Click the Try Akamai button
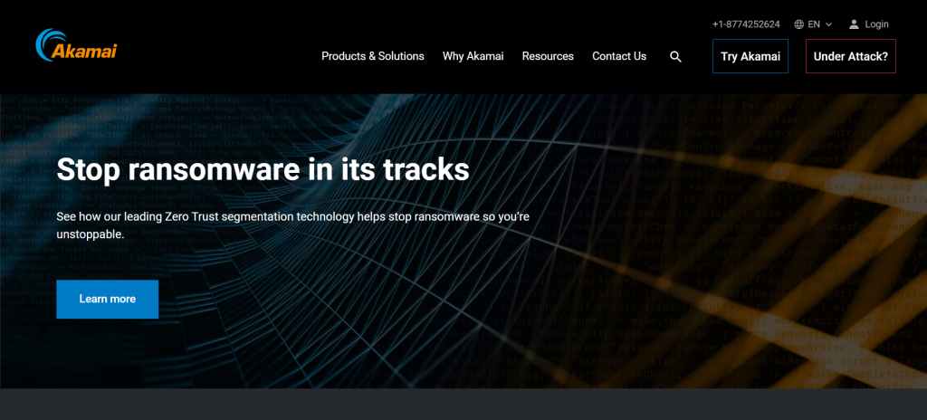927x420 pixels. click(x=750, y=56)
